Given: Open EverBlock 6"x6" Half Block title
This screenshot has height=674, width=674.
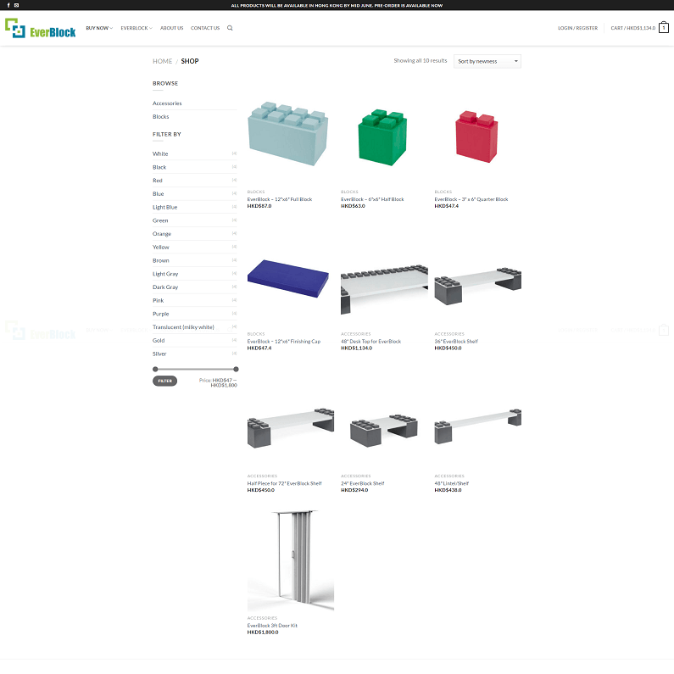Looking at the screenshot, I should pyautogui.click(x=372, y=199).
